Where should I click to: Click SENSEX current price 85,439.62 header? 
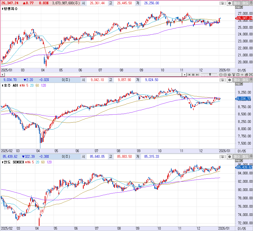10,156
